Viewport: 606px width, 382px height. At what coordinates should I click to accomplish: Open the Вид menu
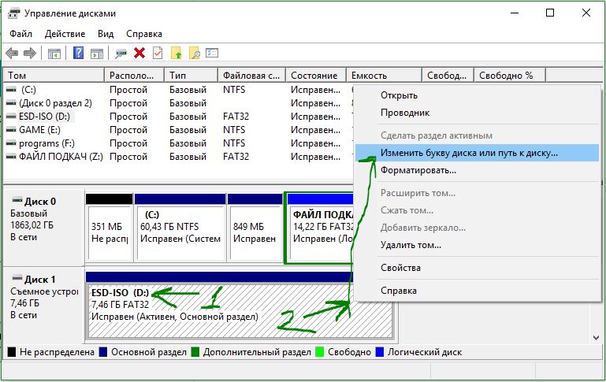(106, 34)
